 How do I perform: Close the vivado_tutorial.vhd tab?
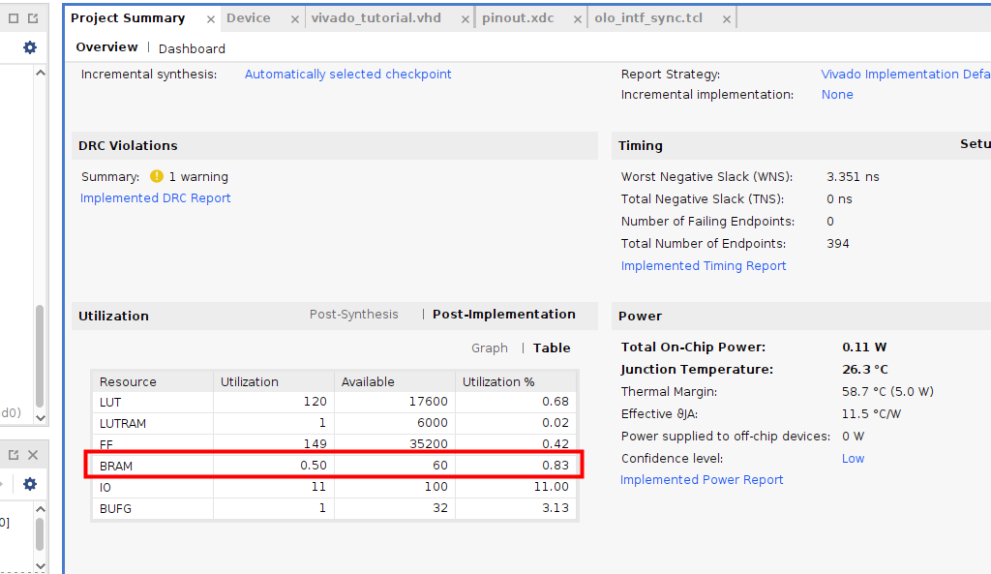pos(465,19)
